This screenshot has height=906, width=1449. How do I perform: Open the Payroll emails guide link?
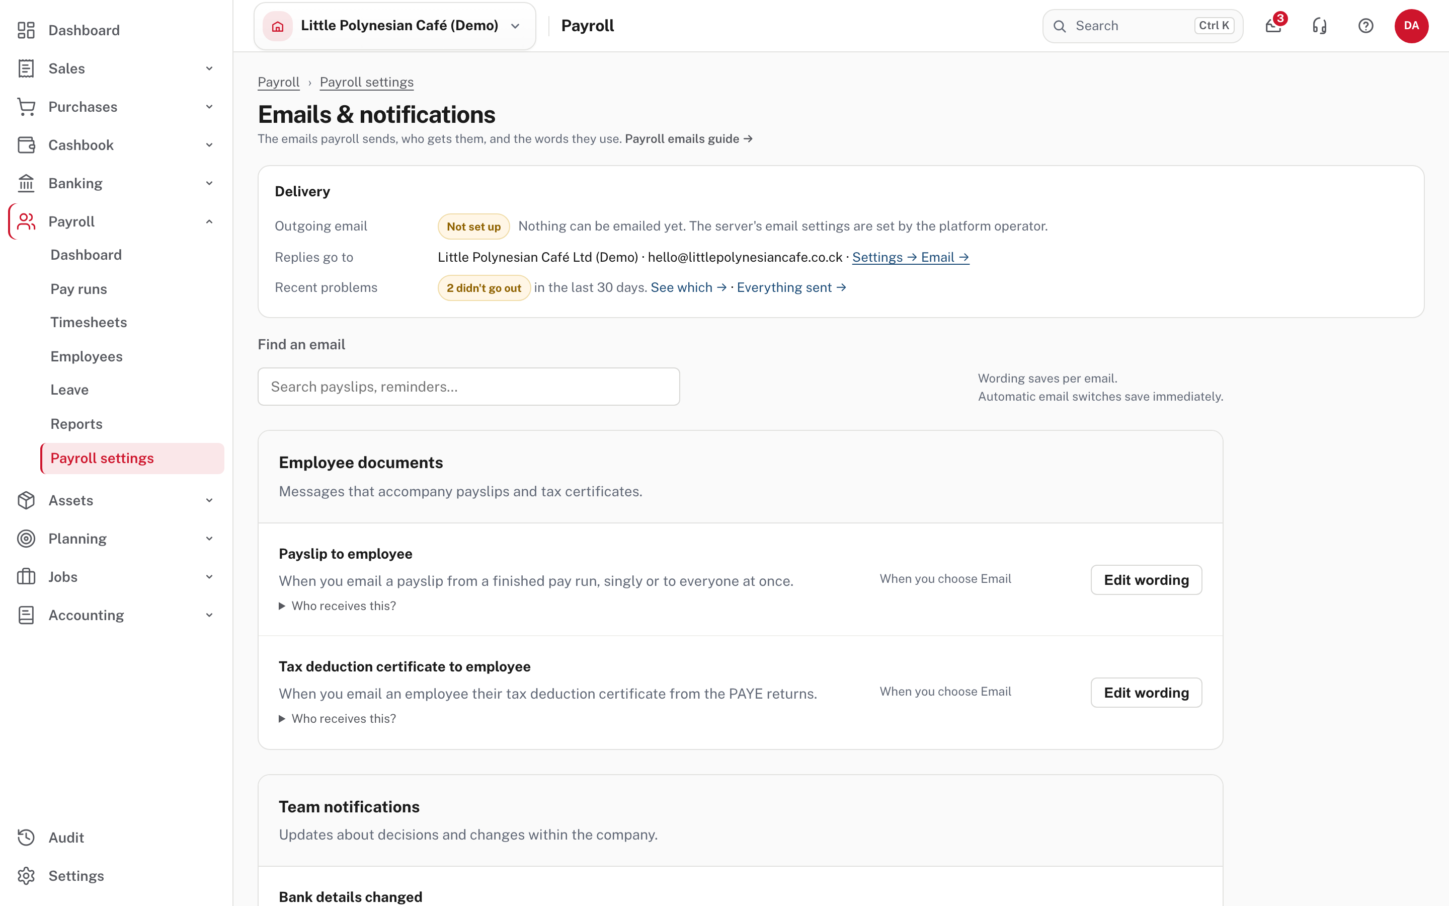click(689, 139)
